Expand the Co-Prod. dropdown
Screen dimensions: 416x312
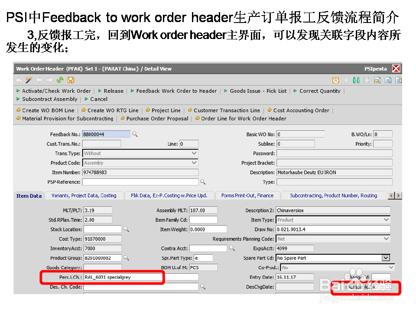point(391,267)
